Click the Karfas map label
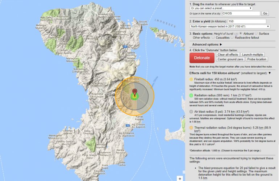 click(139, 118)
